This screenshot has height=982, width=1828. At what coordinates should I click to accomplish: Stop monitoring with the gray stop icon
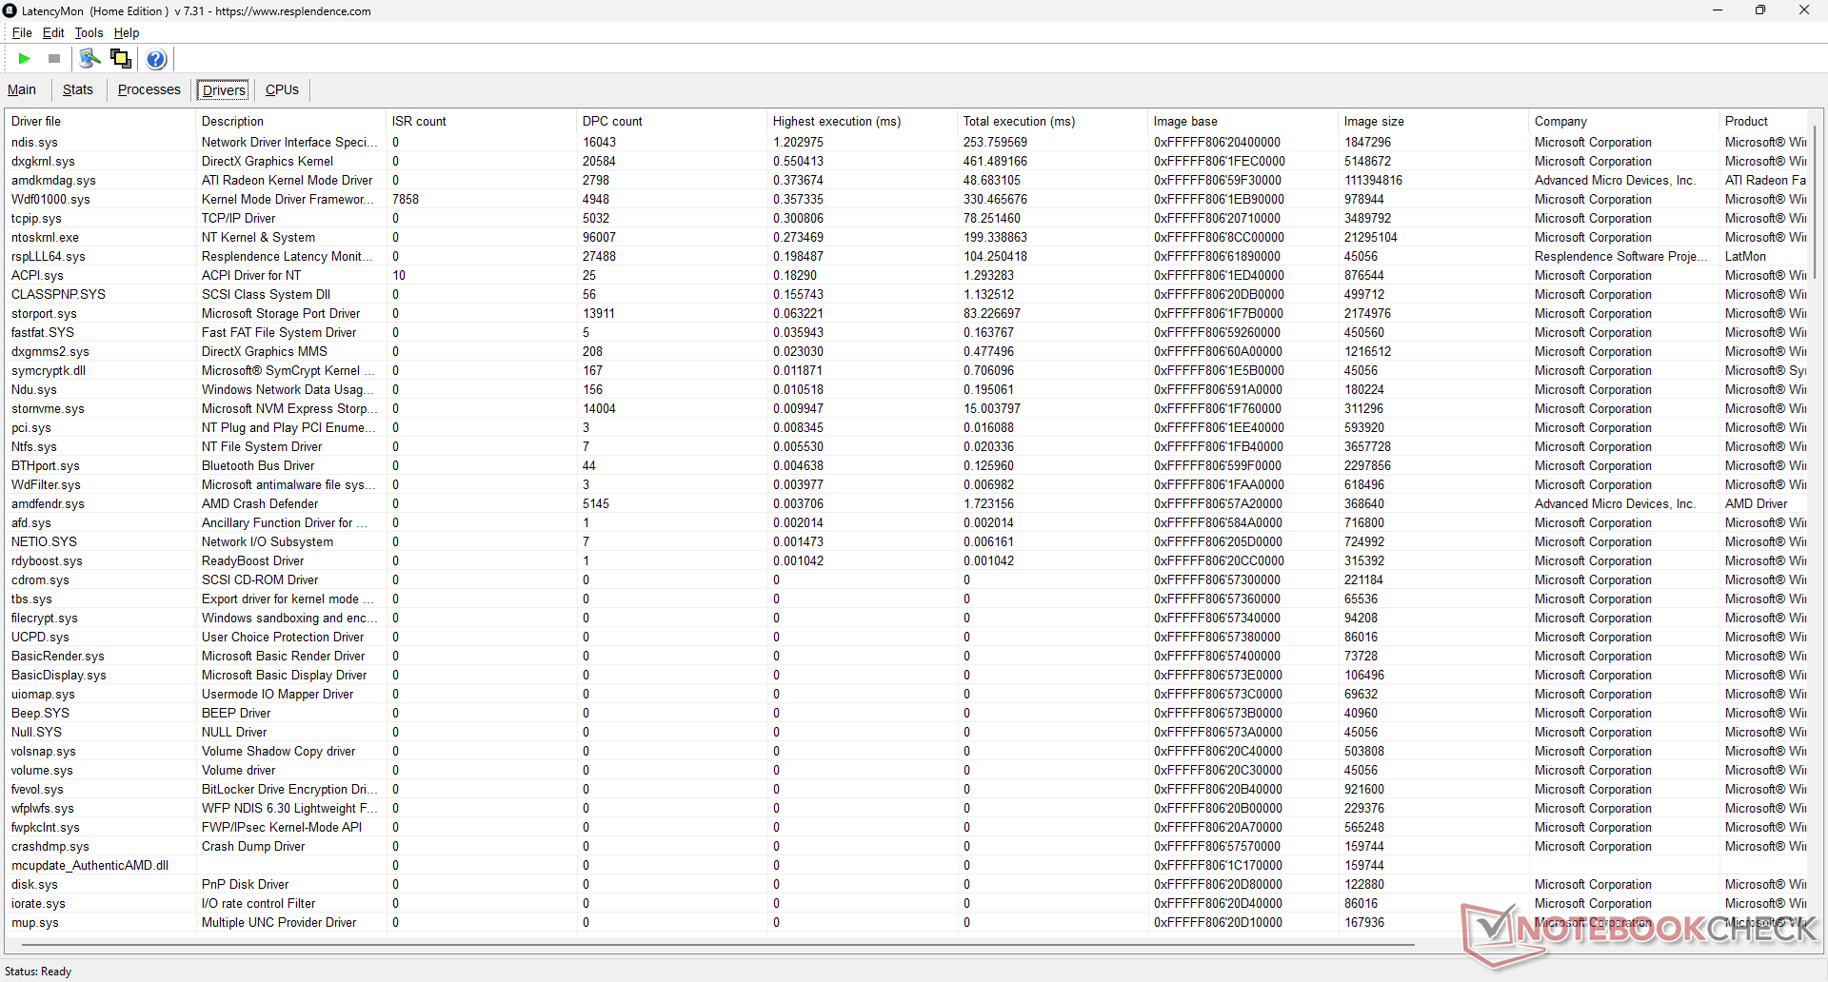pyautogui.click(x=54, y=59)
